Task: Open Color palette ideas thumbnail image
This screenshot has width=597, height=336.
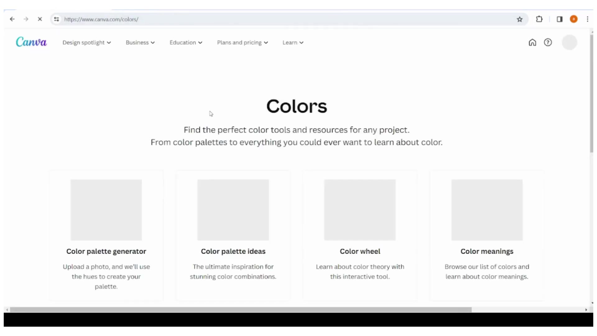Action: click(233, 210)
